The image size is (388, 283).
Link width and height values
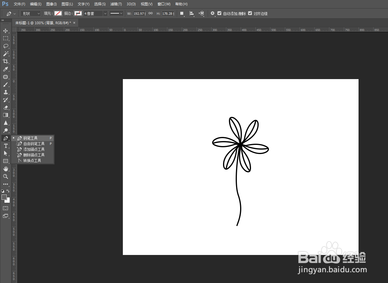point(151,13)
